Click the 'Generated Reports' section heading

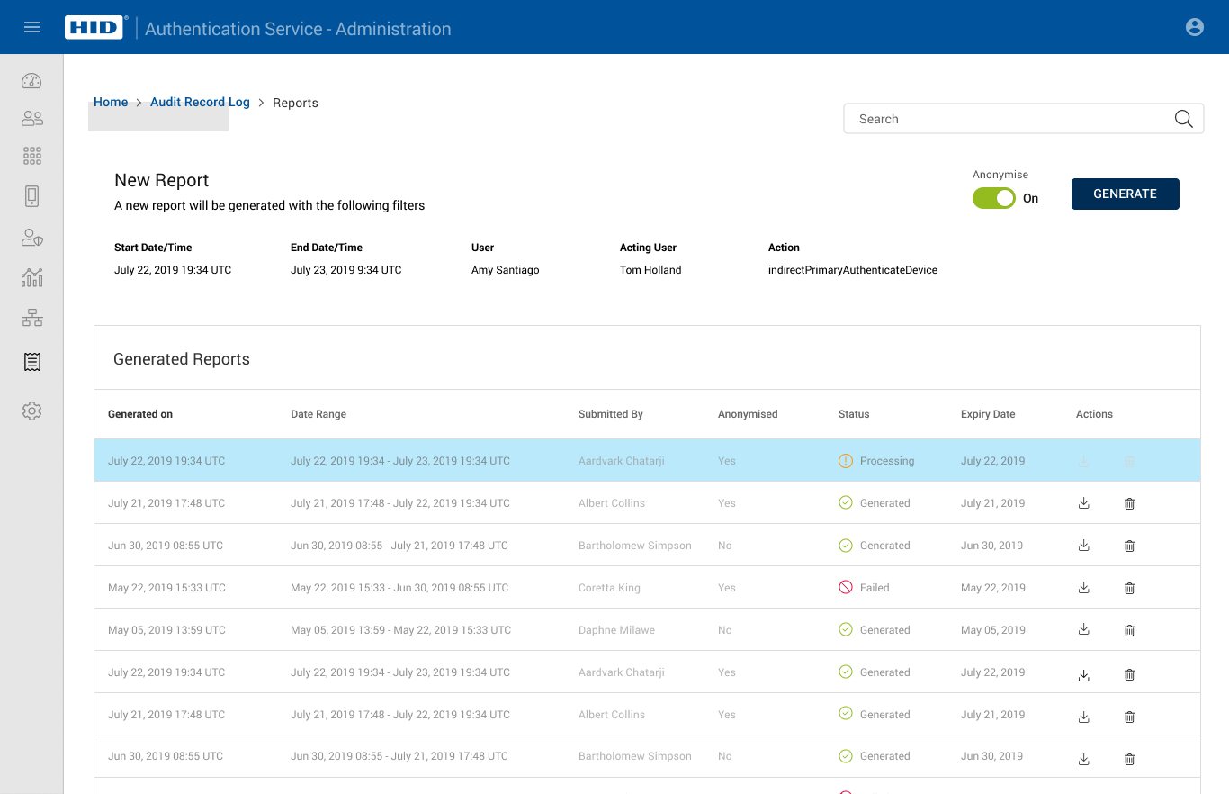(182, 359)
